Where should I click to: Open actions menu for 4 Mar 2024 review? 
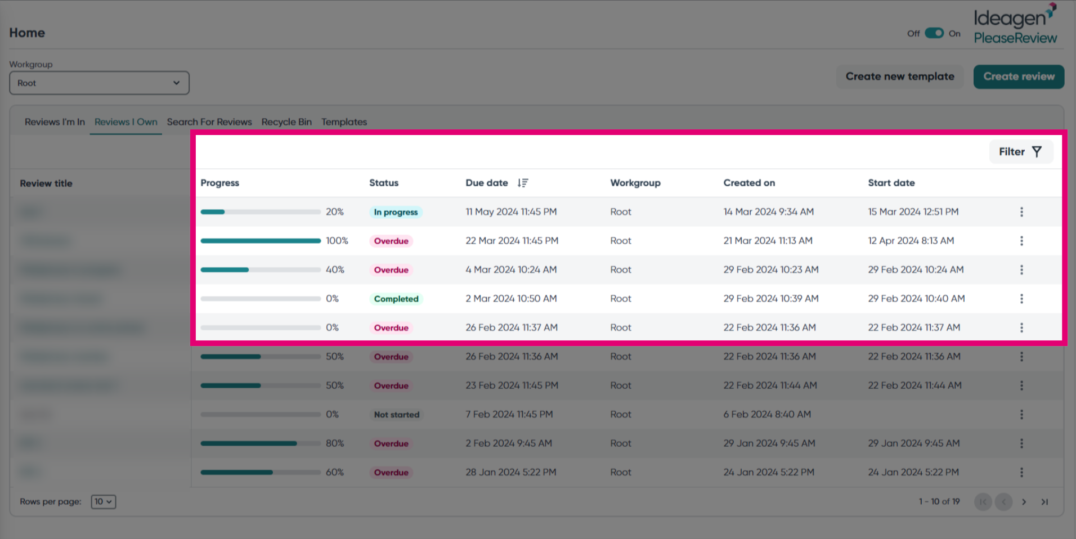coord(1021,270)
